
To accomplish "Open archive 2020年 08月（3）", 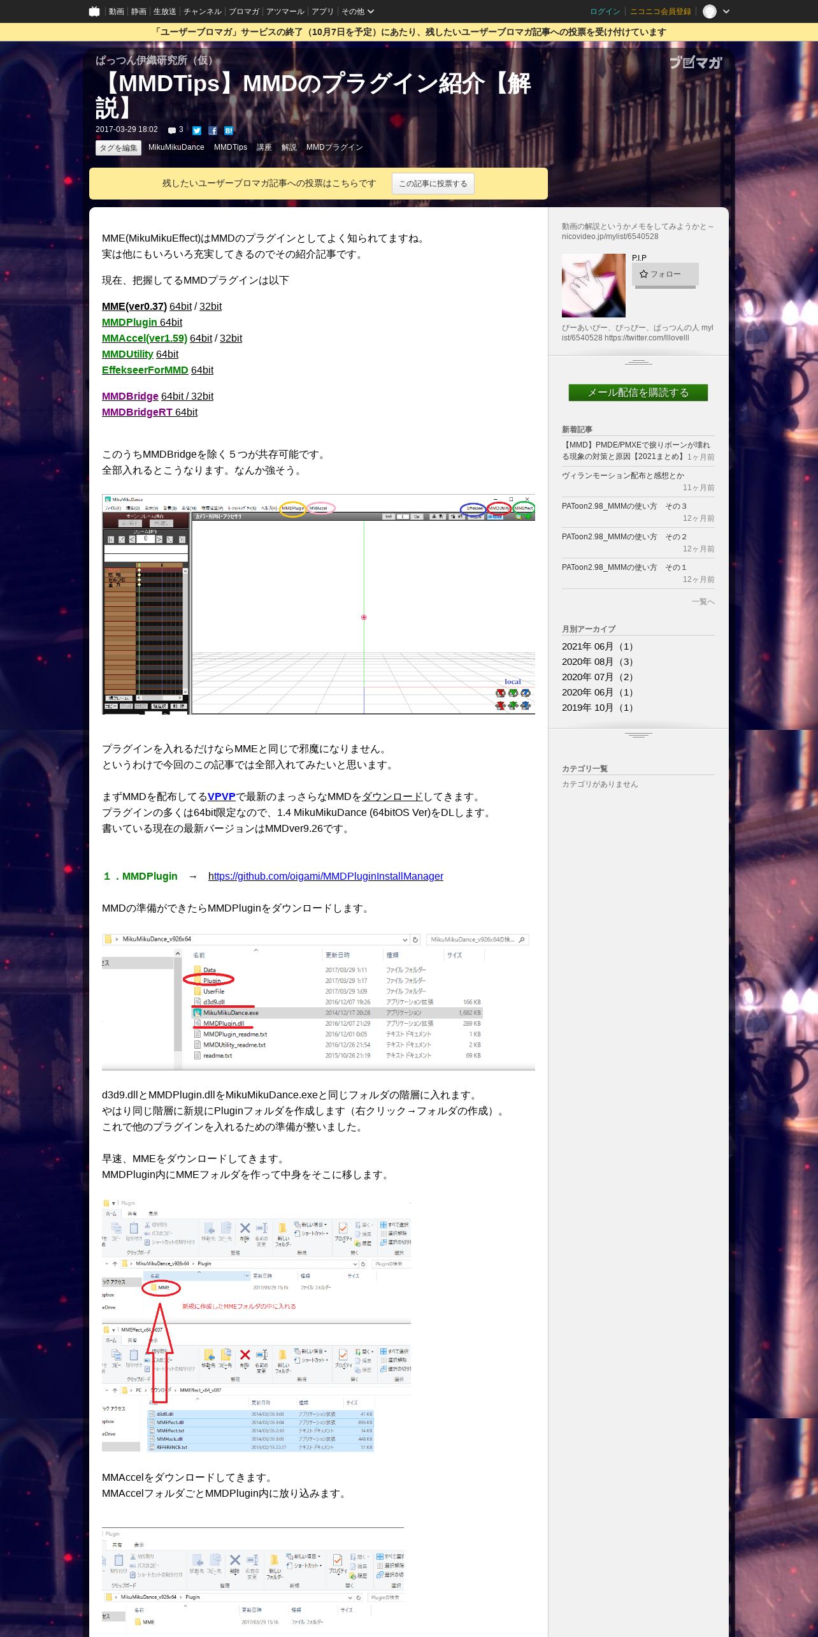I will click(x=599, y=662).
